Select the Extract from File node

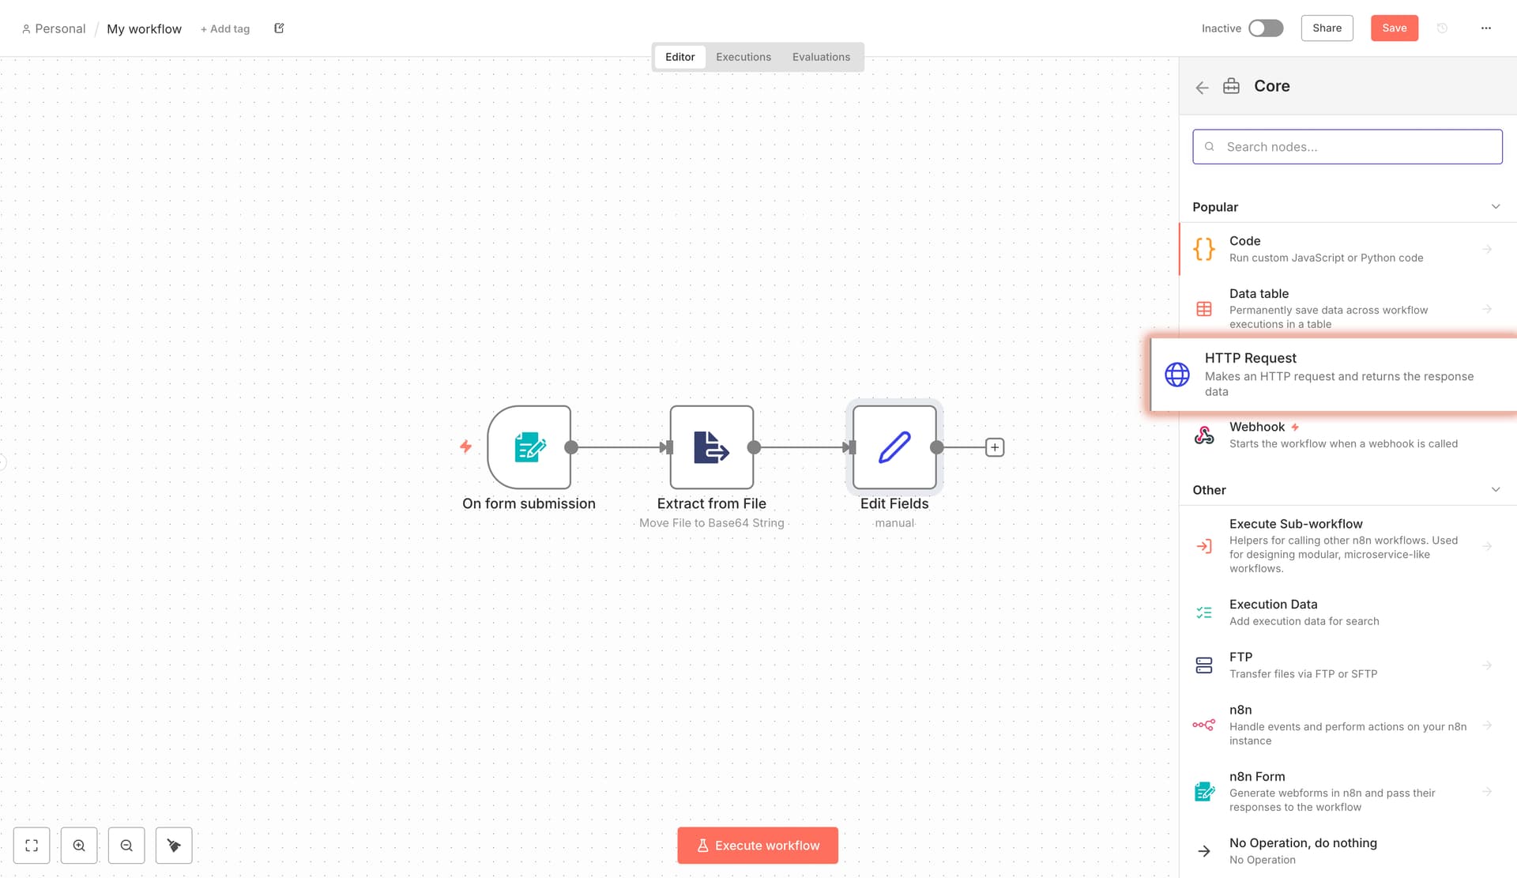click(711, 447)
